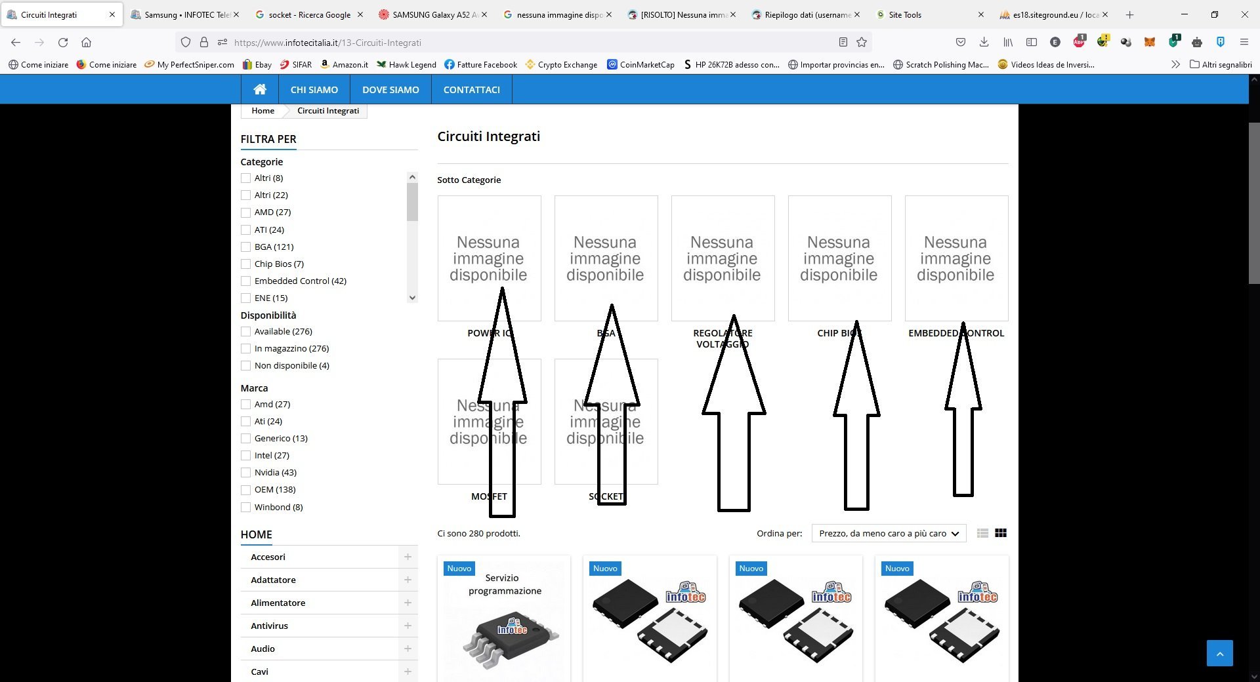Open the CHI SIAMO menu item

tap(314, 89)
